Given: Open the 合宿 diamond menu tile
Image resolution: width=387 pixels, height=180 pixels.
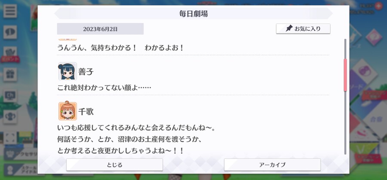Looking at the screenshot, I should click(375, 119).
